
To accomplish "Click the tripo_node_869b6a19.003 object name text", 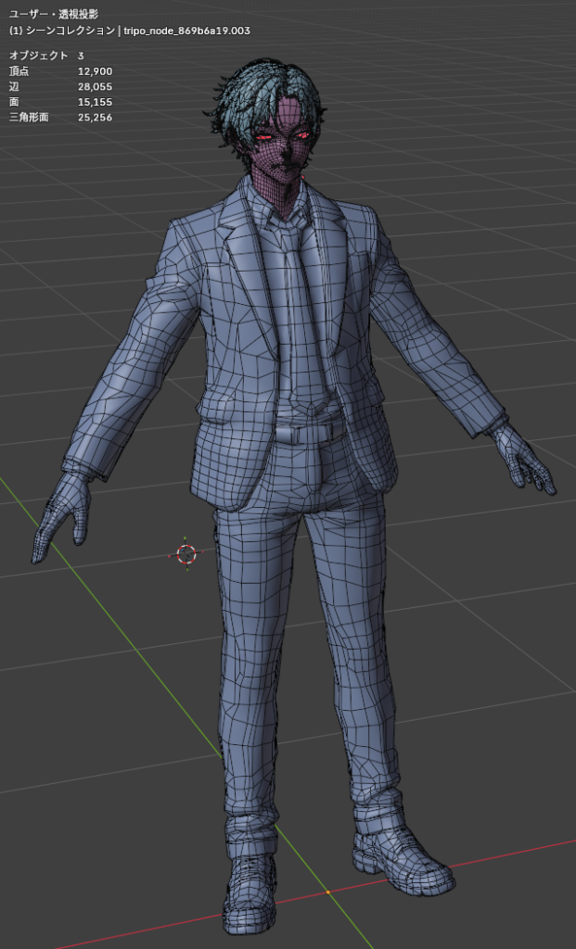I will [186, 31].
